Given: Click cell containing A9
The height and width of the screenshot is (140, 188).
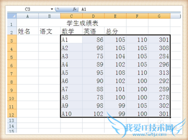Looking at the screenshot, I should [x=71, y=105].
